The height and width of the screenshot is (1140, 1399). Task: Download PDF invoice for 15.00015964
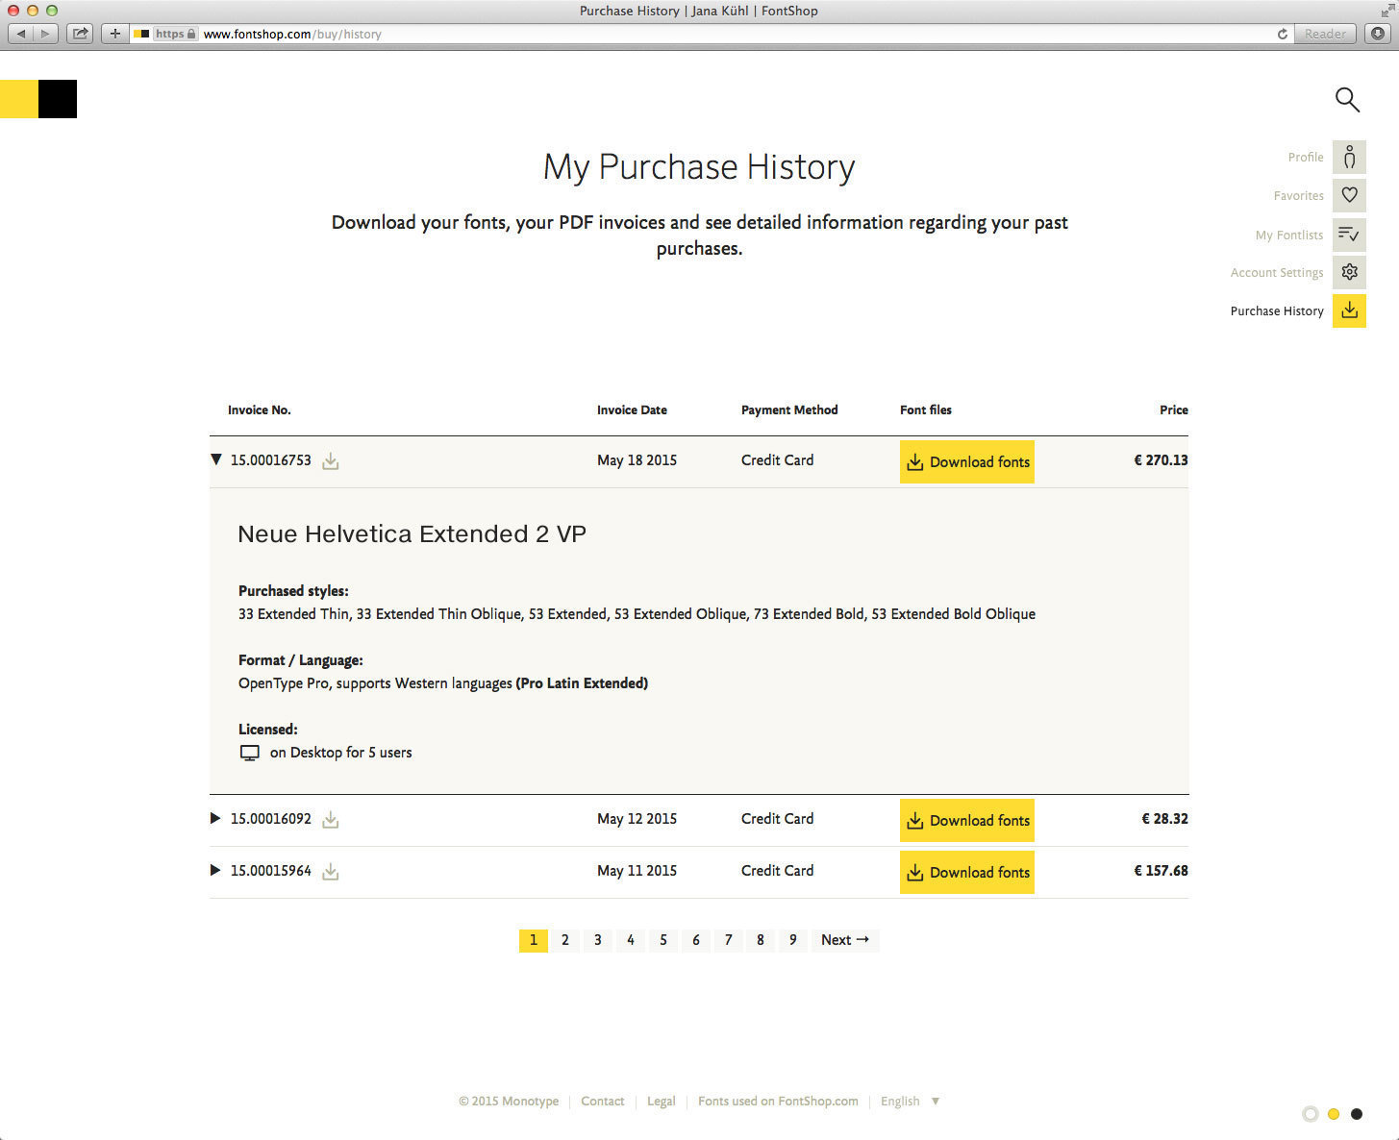[331, 872]
